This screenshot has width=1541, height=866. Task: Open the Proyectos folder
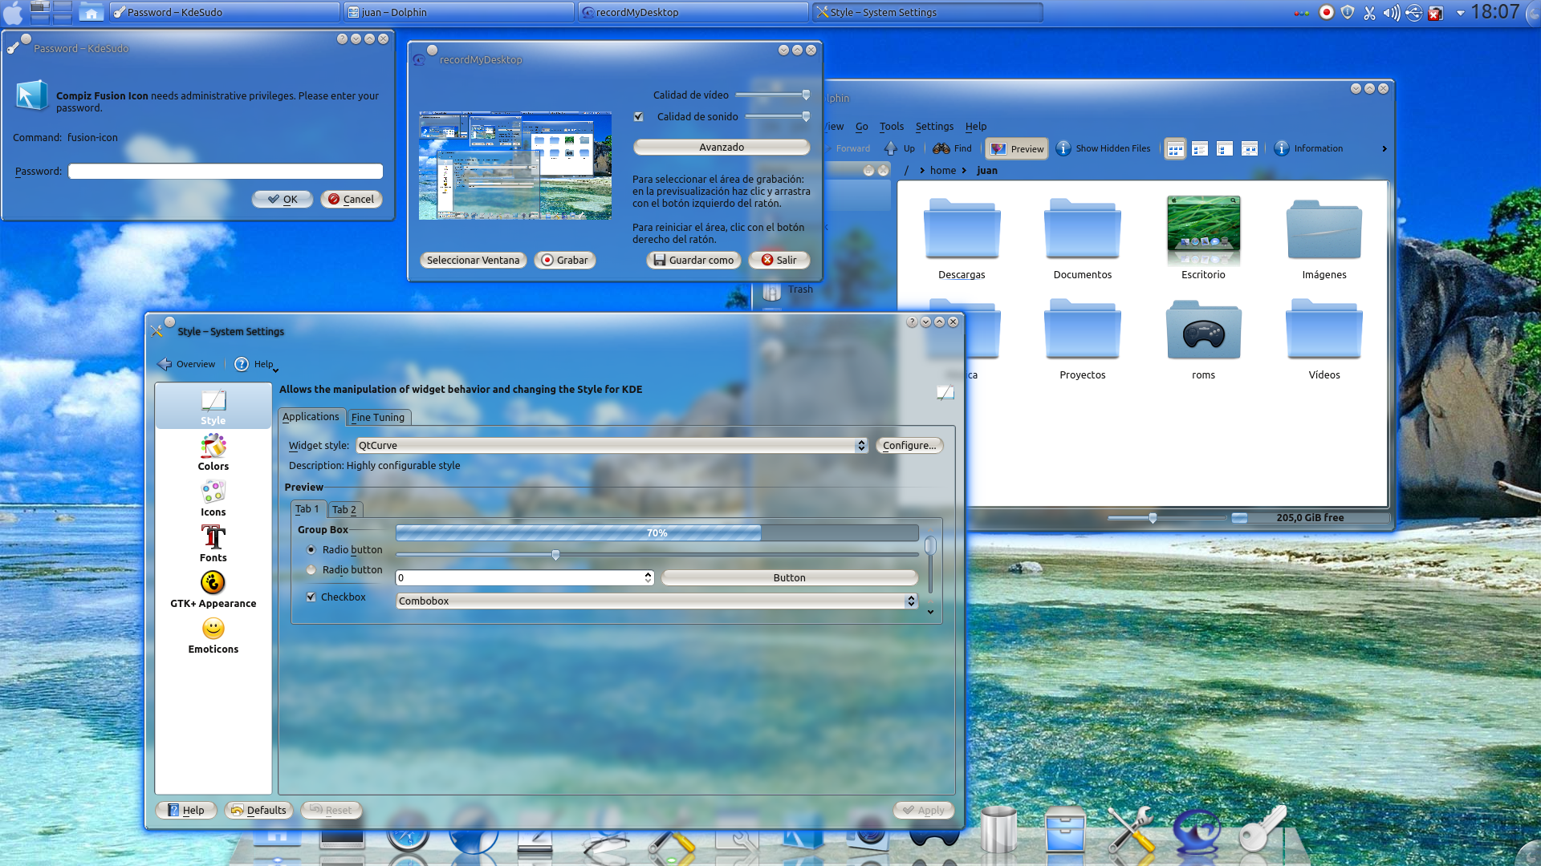[1083, 339]
